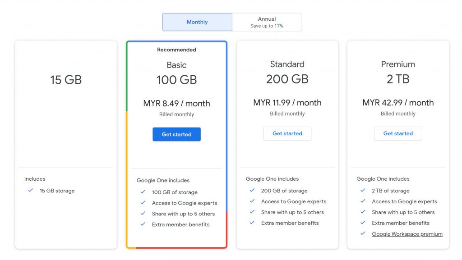
Task: Click the Premium plan Share with up to 5 others checkmark
Action: 363,212
